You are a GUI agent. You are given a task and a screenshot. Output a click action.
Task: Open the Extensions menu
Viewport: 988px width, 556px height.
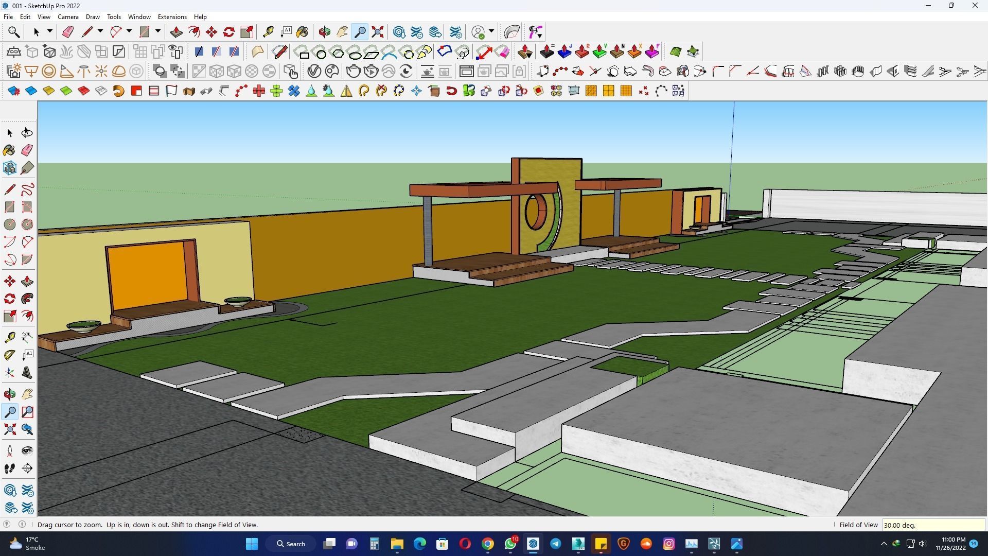(x=172, y=17)
